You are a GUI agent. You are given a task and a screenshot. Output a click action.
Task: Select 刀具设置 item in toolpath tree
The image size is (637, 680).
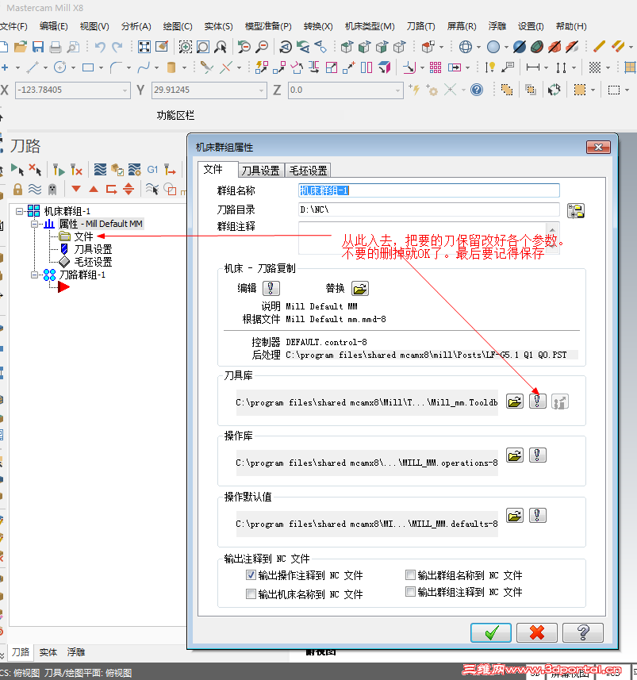93,249
